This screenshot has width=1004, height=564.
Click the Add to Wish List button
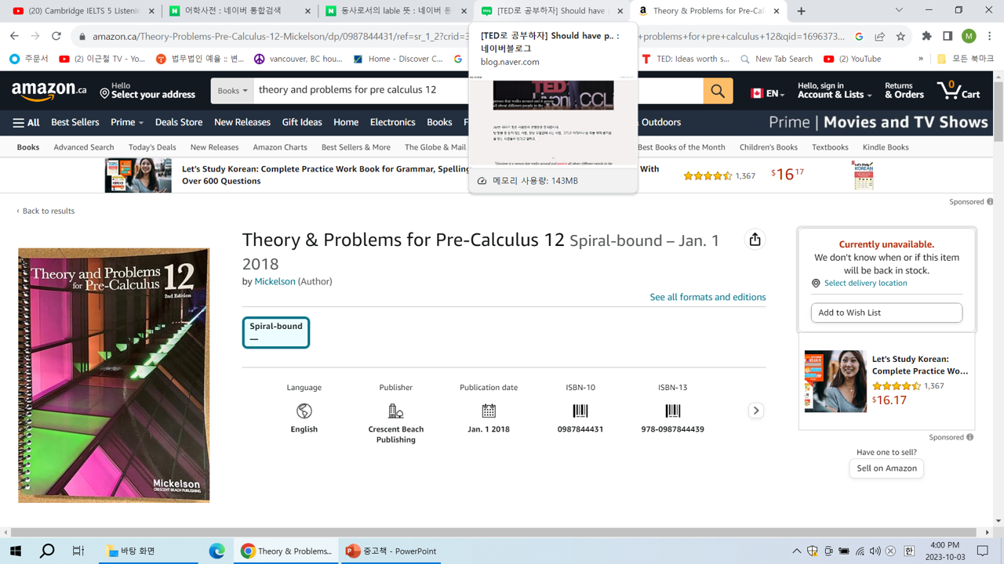[886, 313]
